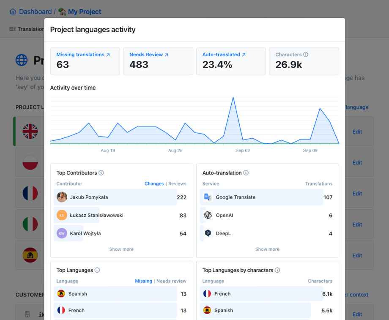Click the DeepL service icon
This screenshot has width=389, height=320.
(208, 233)
